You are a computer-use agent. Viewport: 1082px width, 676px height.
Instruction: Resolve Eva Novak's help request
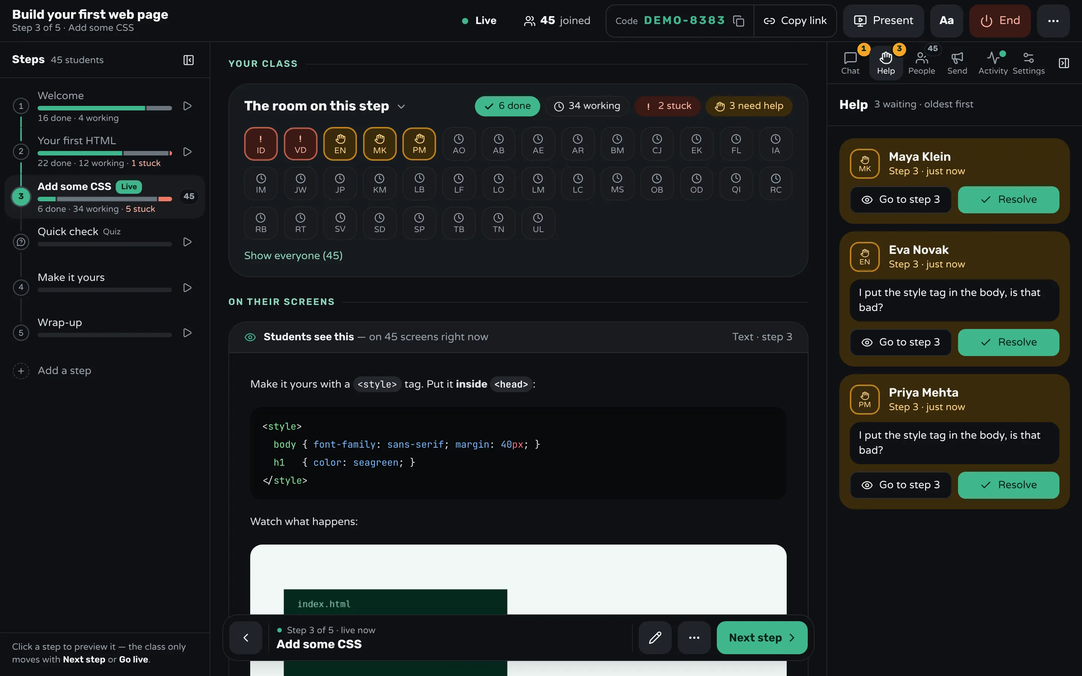[x=1008, y=342]
